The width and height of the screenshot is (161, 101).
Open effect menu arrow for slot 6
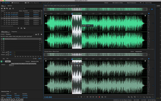[40, 48]
